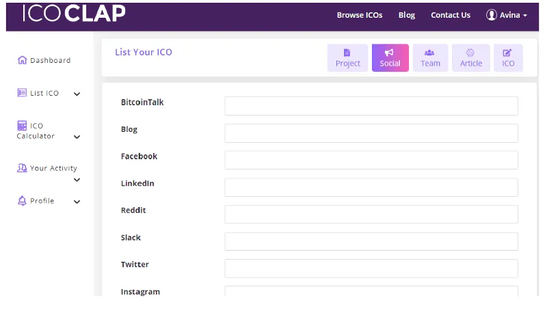Image resolution: width=547 pixels, height=311 pixels.
Task: Open the ICO edit tab
Action: click(508, 58)
